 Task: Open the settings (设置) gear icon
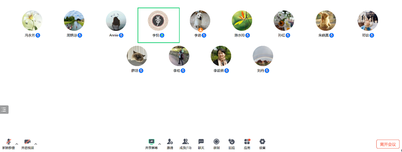262,144
